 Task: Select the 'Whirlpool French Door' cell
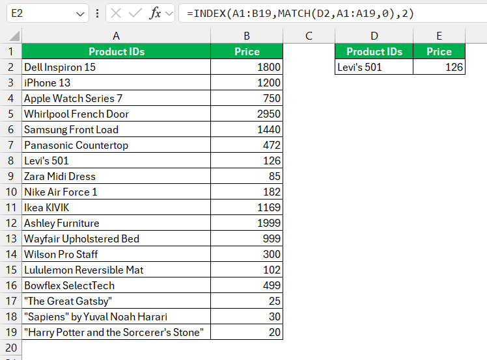tap(116, 114)
